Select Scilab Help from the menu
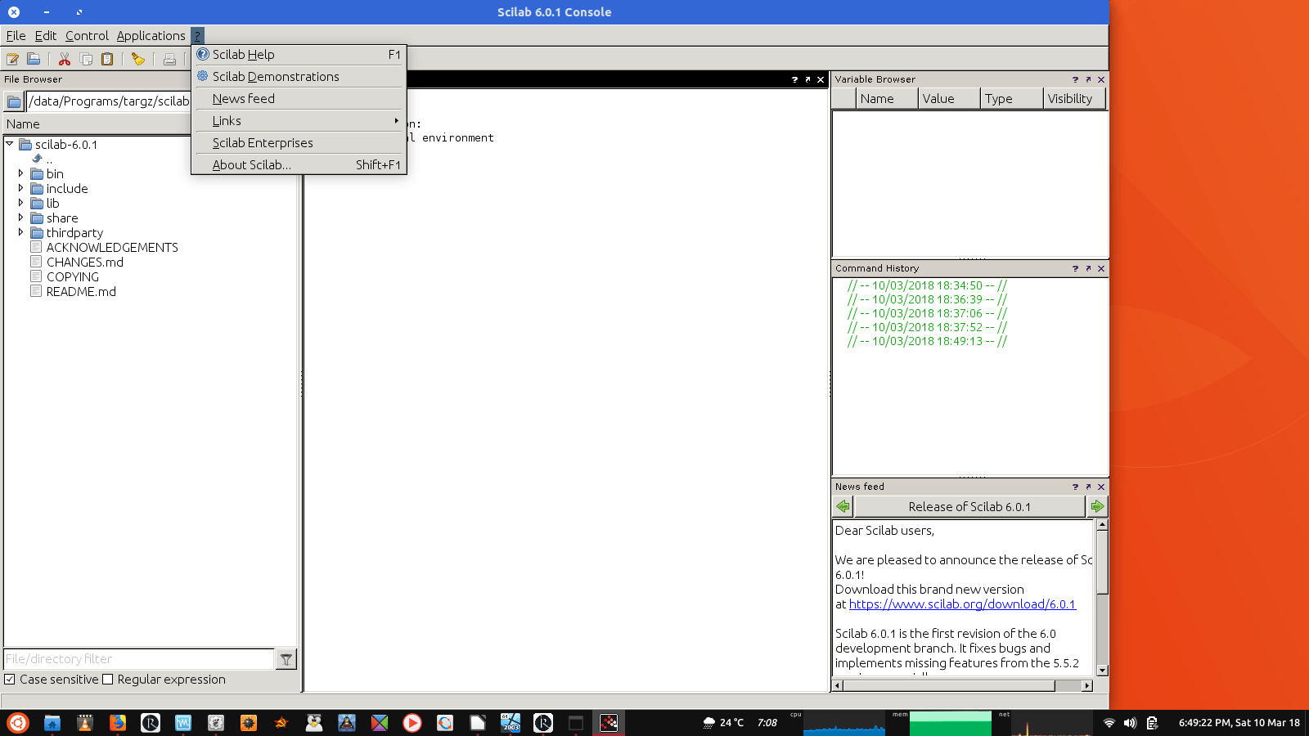Viewport: 1309px width, 736px height. click(299, 55)
